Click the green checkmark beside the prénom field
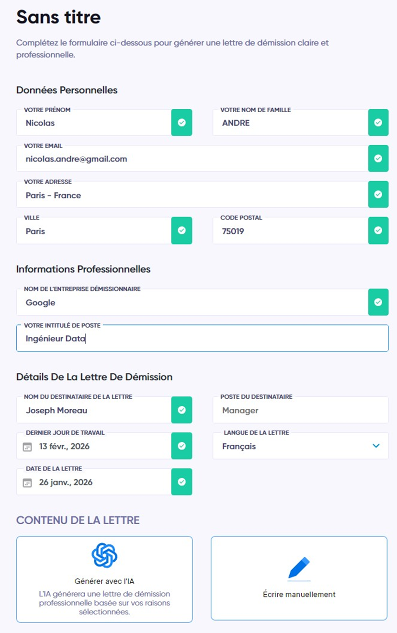 (x=182, y=123)
